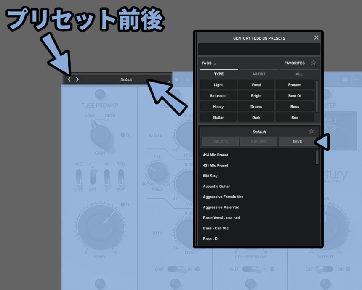Toggle the phase invert switch
This screenshot has width=362, height=290.
106,179
